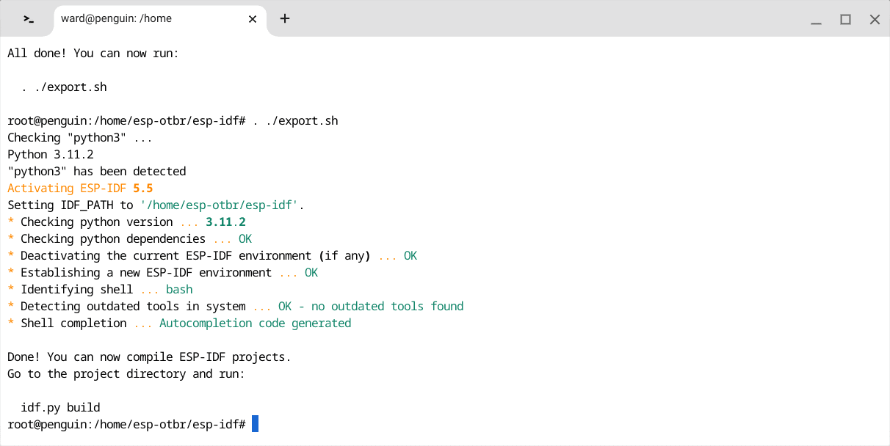Click the terminal prompt icon in tab bar
The width and height of the screenshot is (890, 446).
pos(29,19)
